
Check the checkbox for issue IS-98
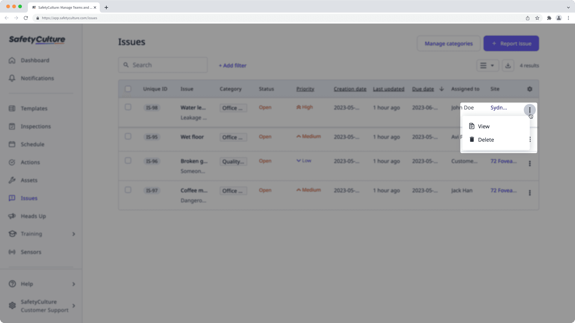pos(128,107)
